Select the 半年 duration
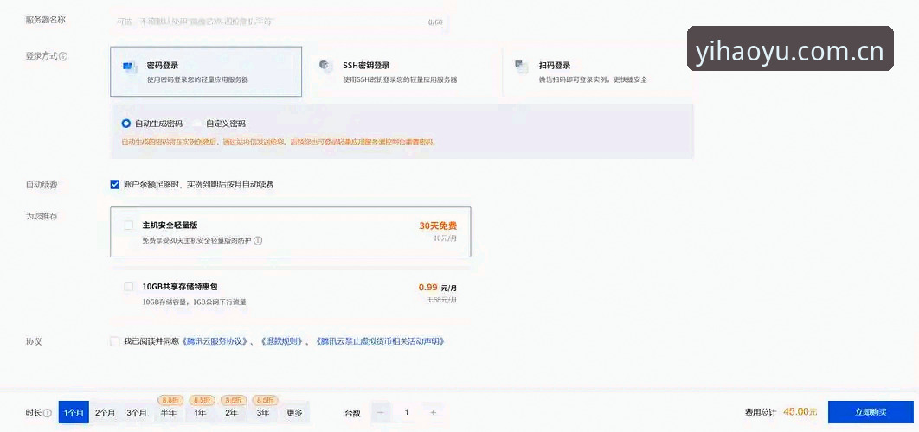 click(x=168, y=413)
